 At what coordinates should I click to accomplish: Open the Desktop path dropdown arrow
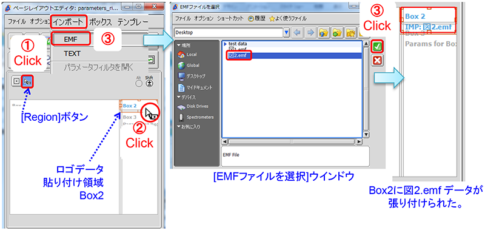point(286,32)
